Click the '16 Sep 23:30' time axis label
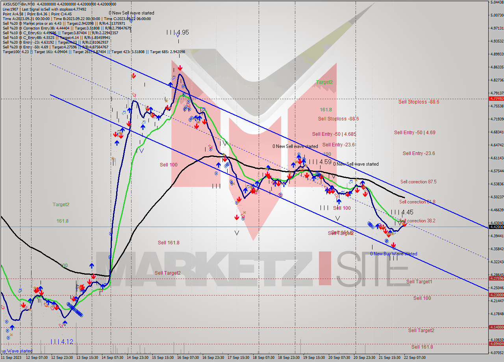 click(x=213, y=358)
